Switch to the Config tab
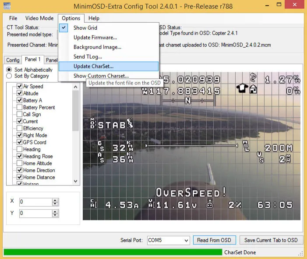The height and width of the screenshot is (259, 307). coord(13,60)
